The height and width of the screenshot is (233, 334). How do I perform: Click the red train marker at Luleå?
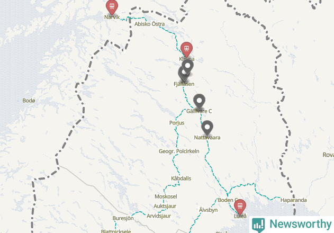(x=240, y=207)
